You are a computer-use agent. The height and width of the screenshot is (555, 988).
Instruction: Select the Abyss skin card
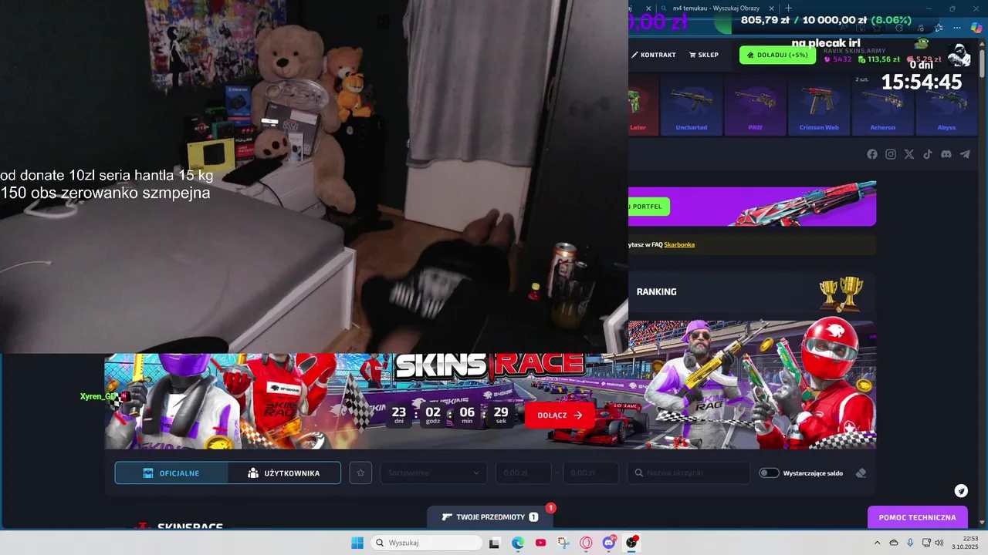[x=946, y=106]
